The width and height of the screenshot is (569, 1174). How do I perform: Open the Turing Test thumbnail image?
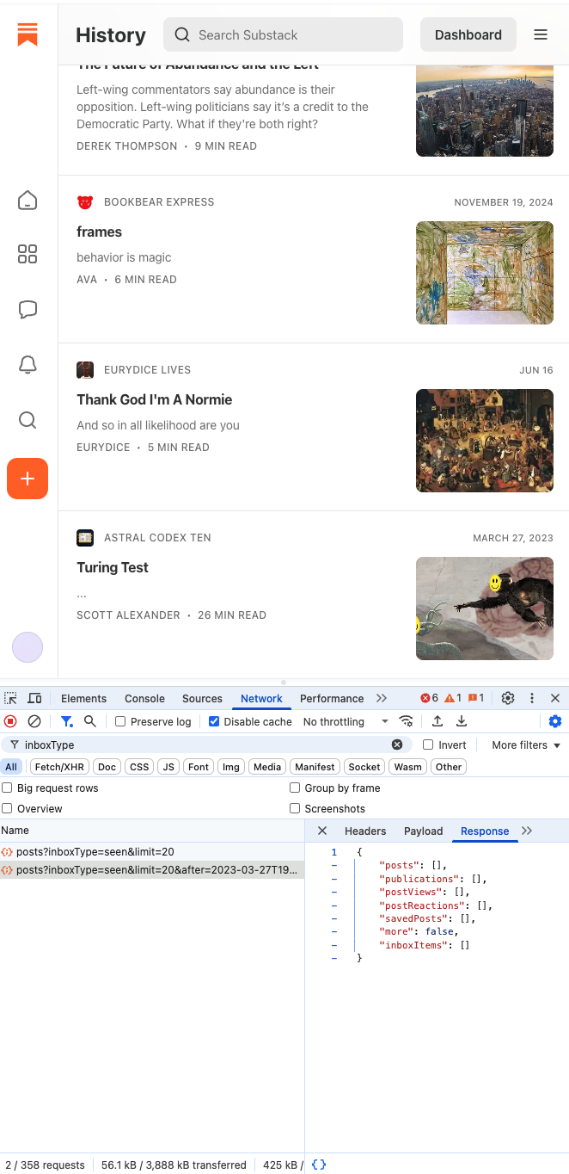click(x=485, y=609)
